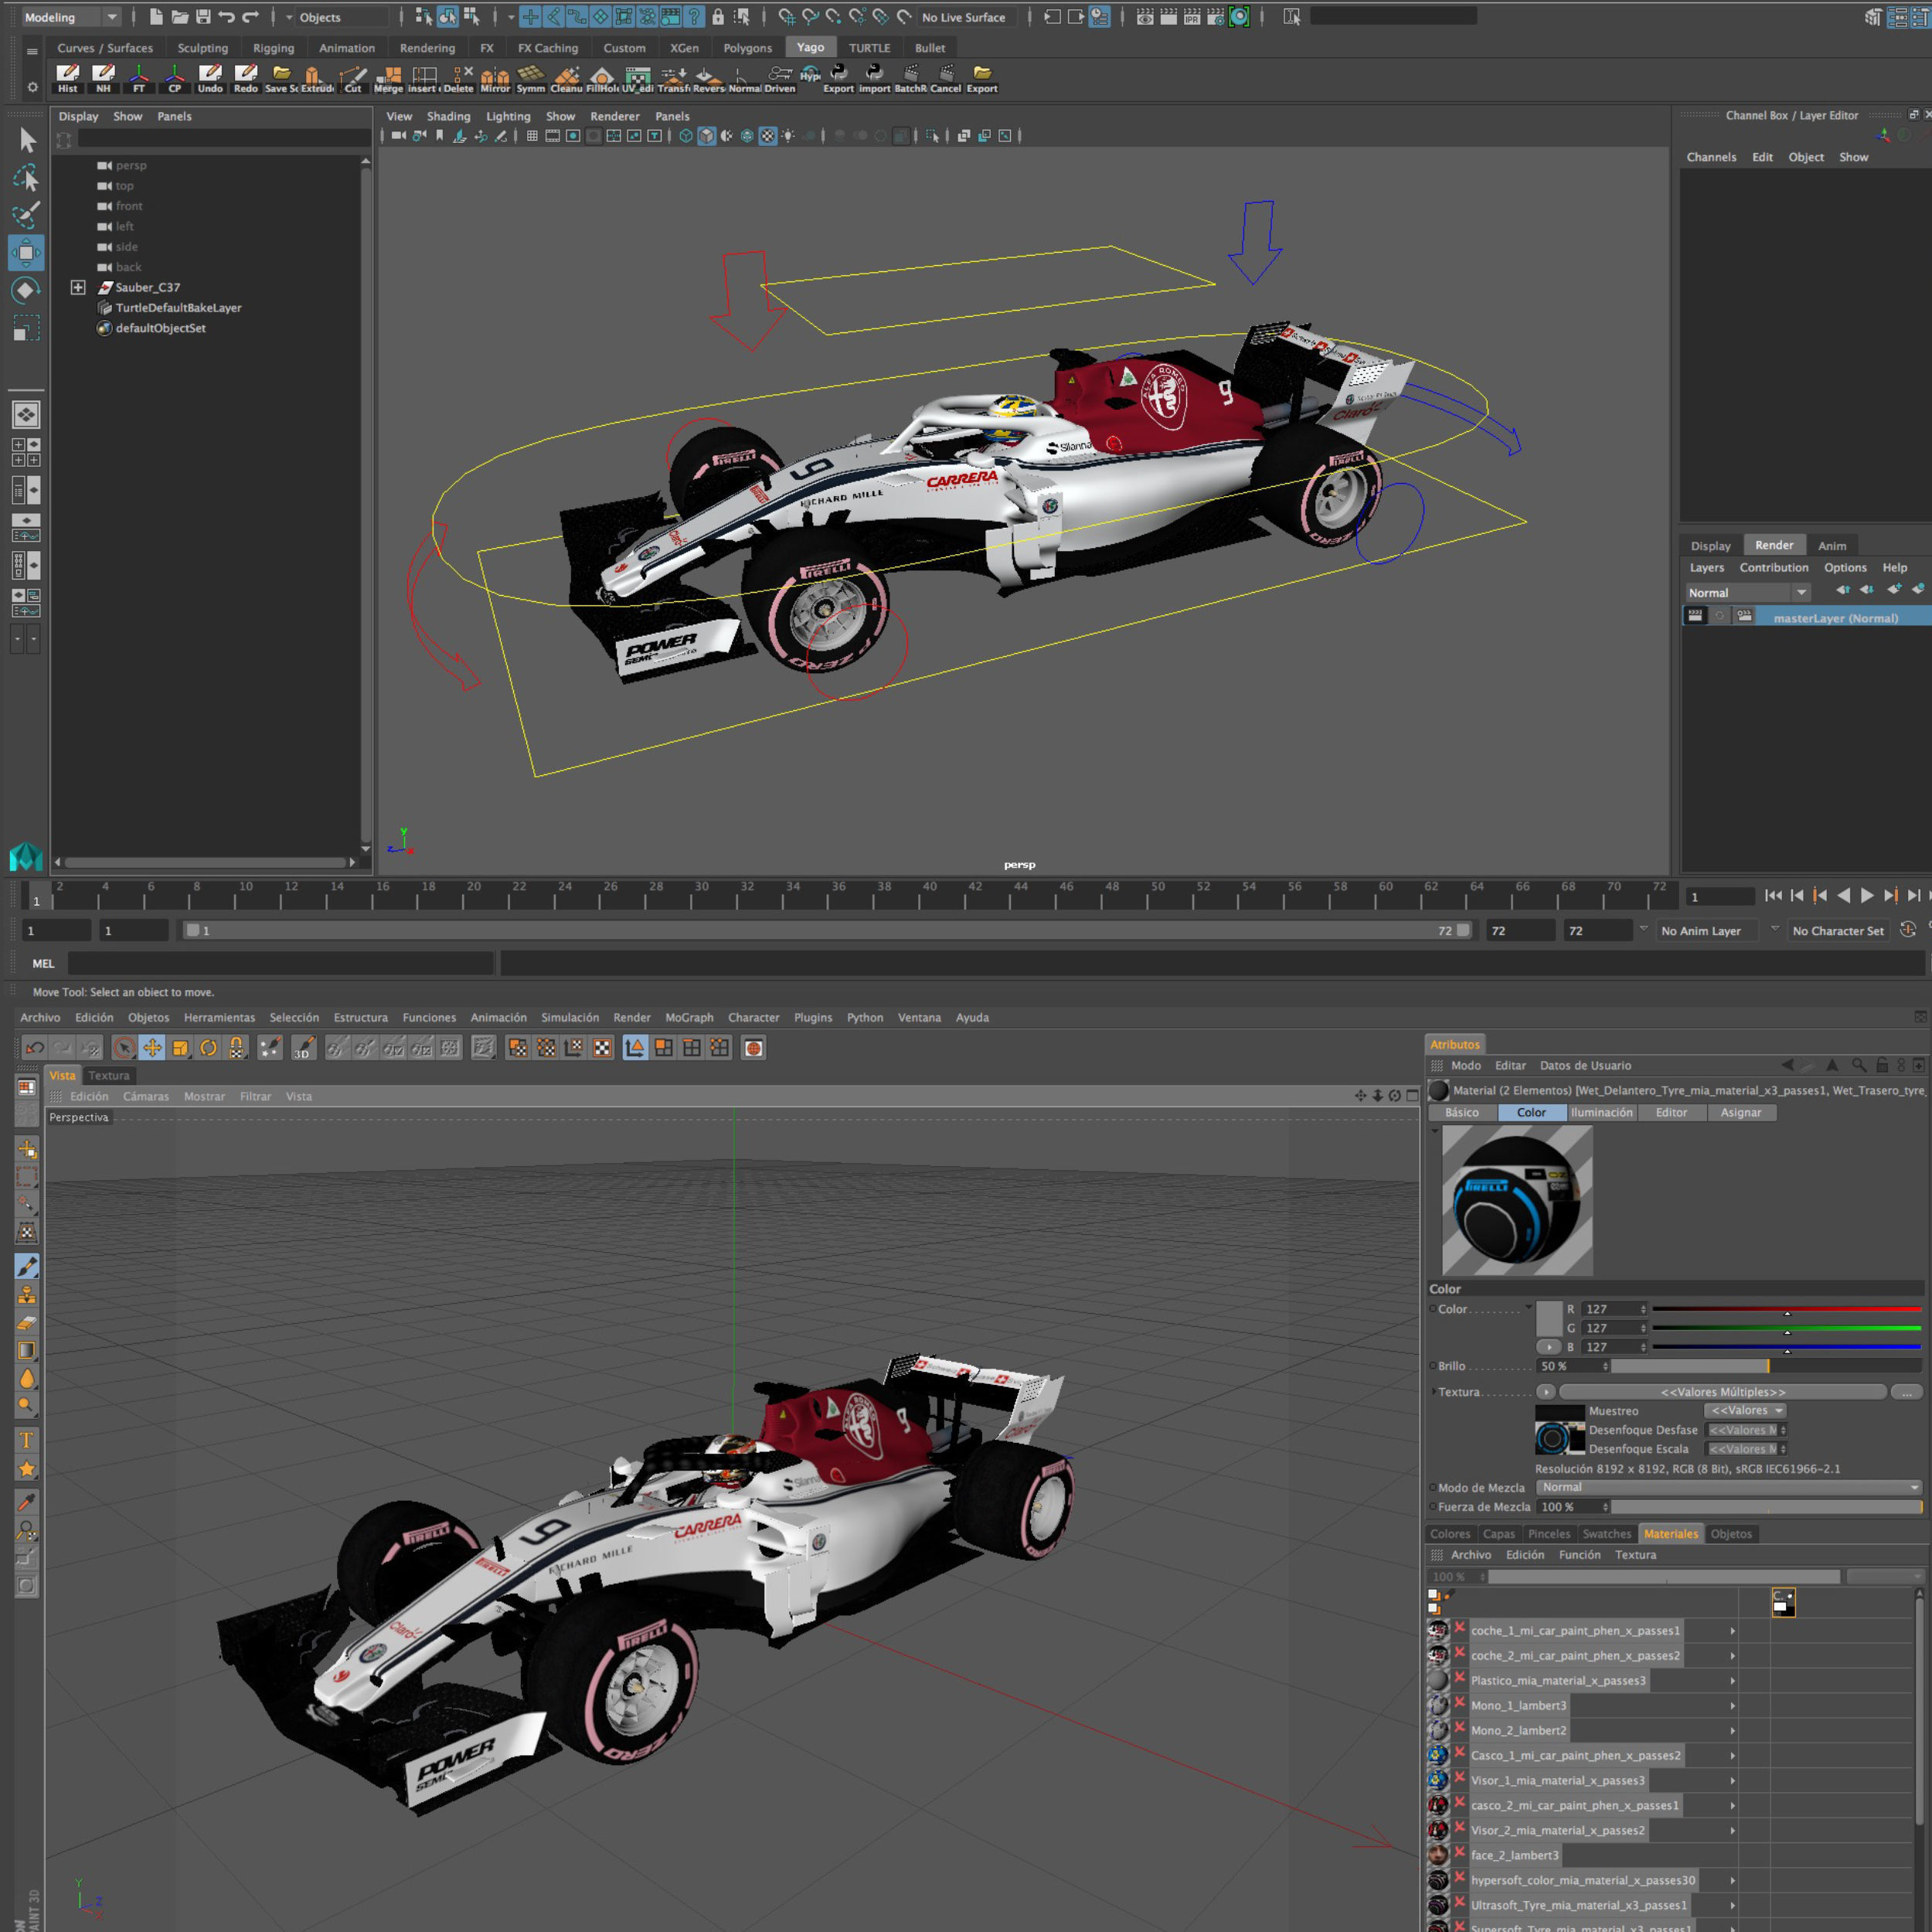Toggle textured display in Maya viewport toolbar
The image size is (1932, 1932).
(x=768, y=136)
